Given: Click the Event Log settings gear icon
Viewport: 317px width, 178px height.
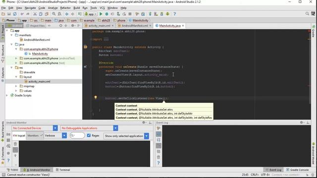Looking at the screenshot, I should [302, 123].
